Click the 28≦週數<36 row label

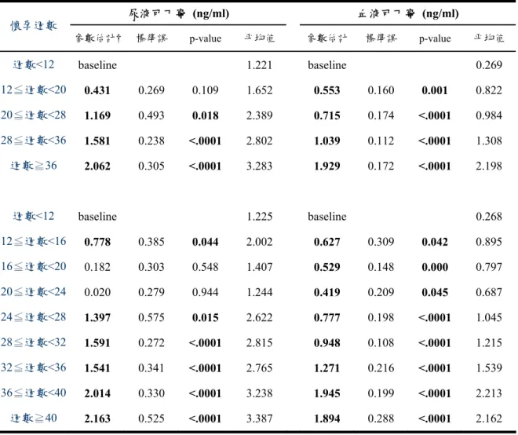click(x=34, y=140)
